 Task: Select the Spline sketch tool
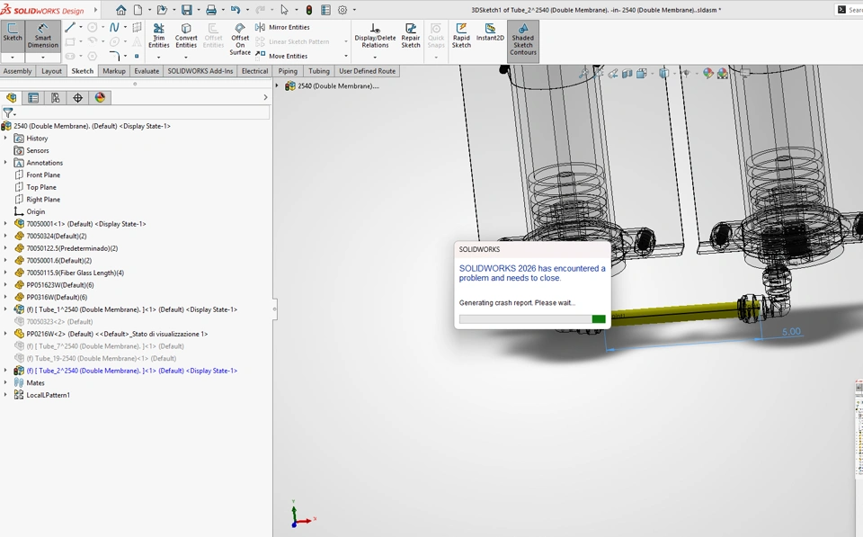(x=114, y=27)
